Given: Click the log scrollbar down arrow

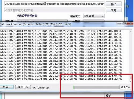Looking at the screenshot, I should 131,81.
